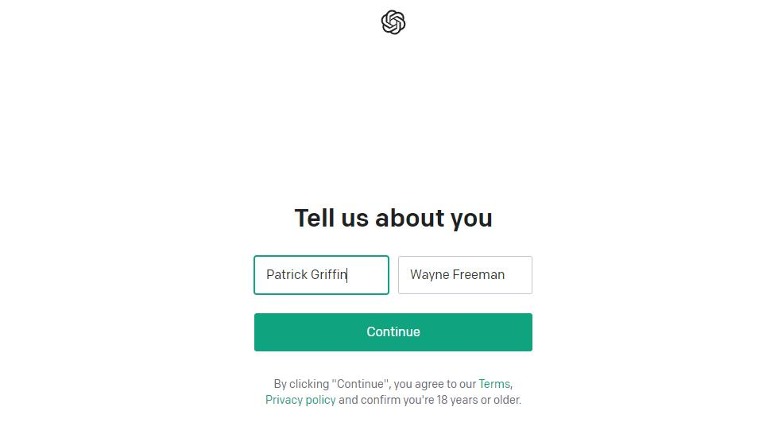View Terms of use from disclaimer
This screenshot has height=442, width=778.
[494, 384]
